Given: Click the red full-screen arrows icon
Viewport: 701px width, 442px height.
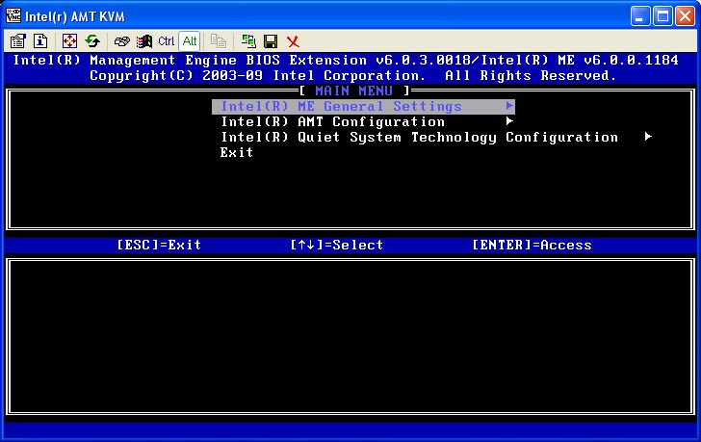Looking at the screenshot, I should tap(69, 40).
